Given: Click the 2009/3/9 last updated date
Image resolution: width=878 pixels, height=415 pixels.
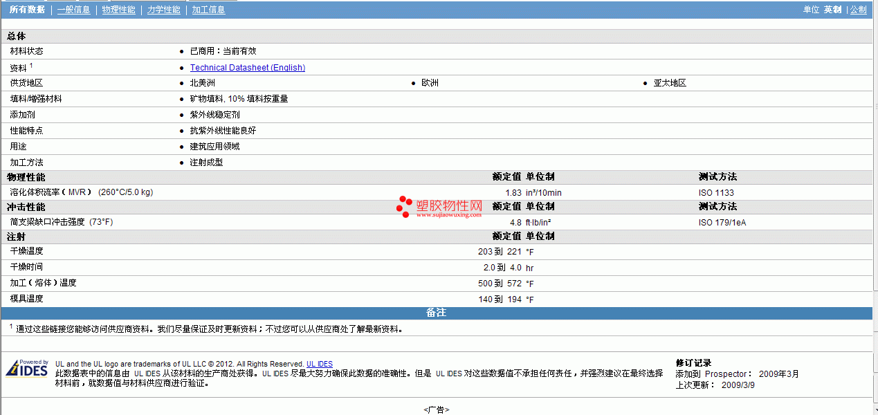Looking at the screenshot, I should coord(738,385).
